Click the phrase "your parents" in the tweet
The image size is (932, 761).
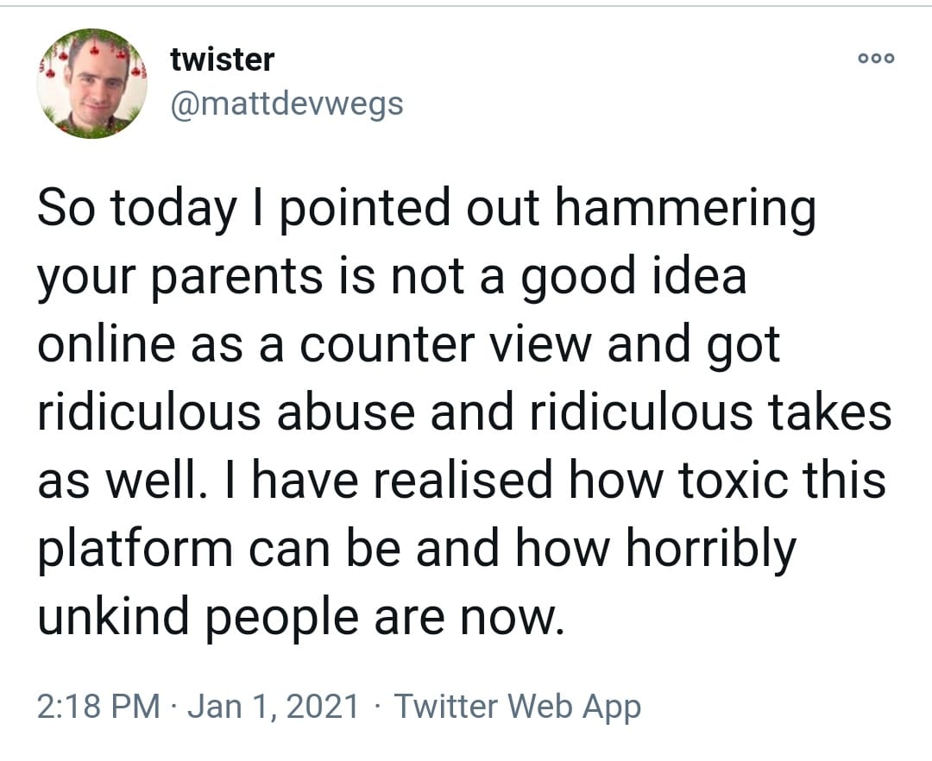[x=180, y=277]
